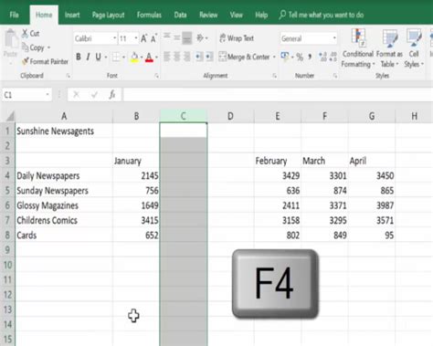Open the General number format dropdown

tap(334, 38)
